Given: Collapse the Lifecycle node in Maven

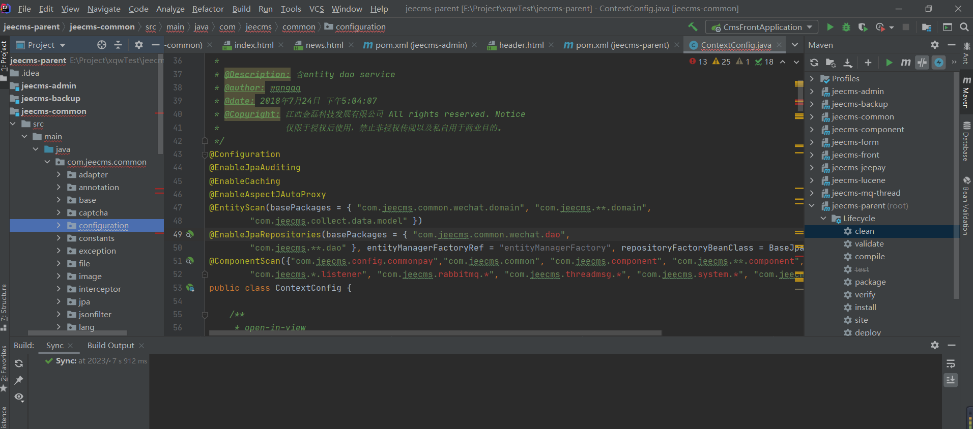Looking at the screenshot, I should click(823, 219).
